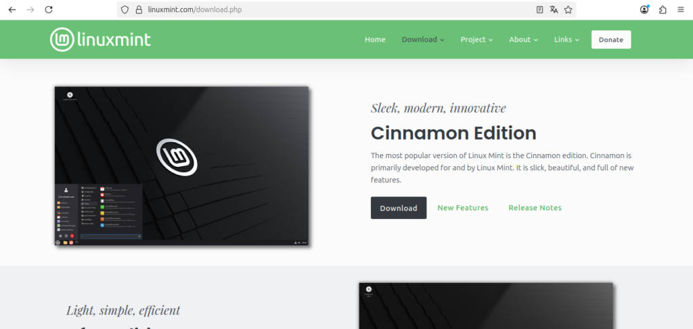Open the About dropdown menu
The width and height of the screenshot is (693, 329).
pos(523,40)
